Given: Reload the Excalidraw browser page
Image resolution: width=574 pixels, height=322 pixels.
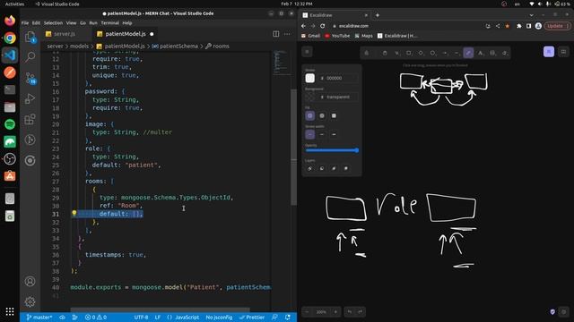Looking at the screenshot, I should pos(323,26).
